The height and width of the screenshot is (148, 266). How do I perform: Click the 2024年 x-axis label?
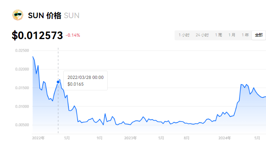(224, 138)
